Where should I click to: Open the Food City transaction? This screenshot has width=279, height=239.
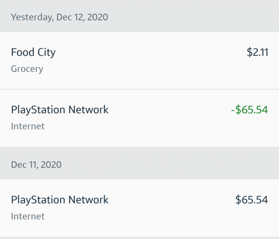pyautogui.click(x=139, y=60)
